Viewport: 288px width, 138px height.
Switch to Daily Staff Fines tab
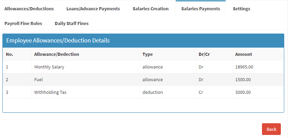click(x=72, y=24)
